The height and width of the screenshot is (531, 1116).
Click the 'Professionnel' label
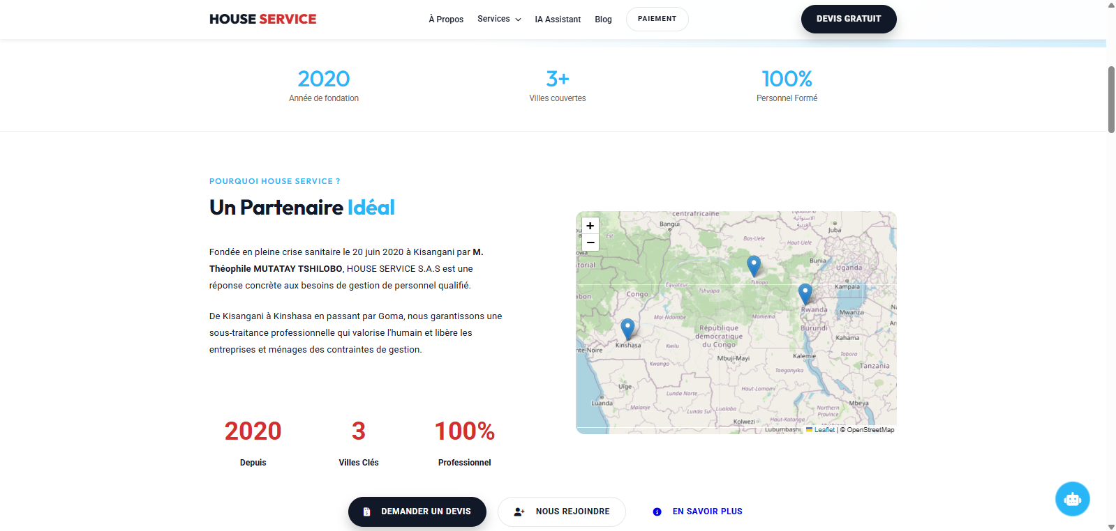tap(465, 463)
